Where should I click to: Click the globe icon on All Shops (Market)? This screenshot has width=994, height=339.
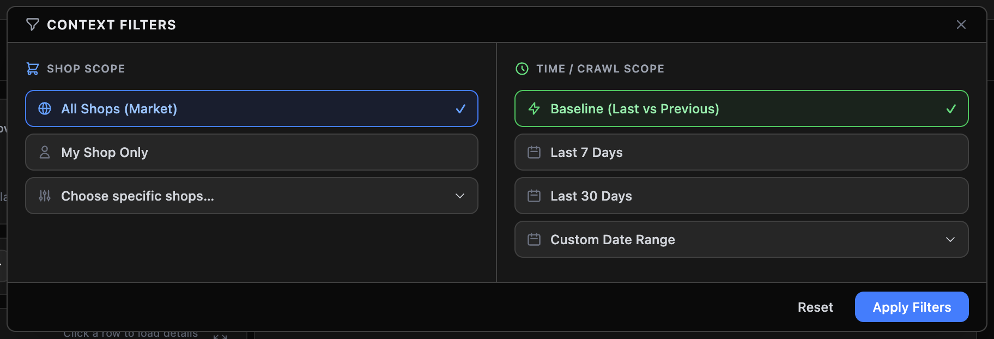click(x=44, y=108)
